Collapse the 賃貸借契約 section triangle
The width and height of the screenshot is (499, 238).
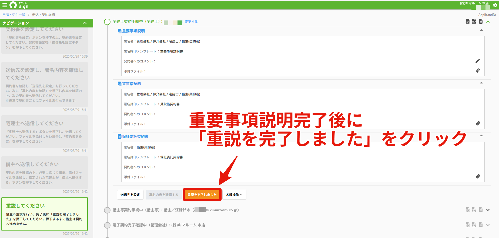click(481, 83)
